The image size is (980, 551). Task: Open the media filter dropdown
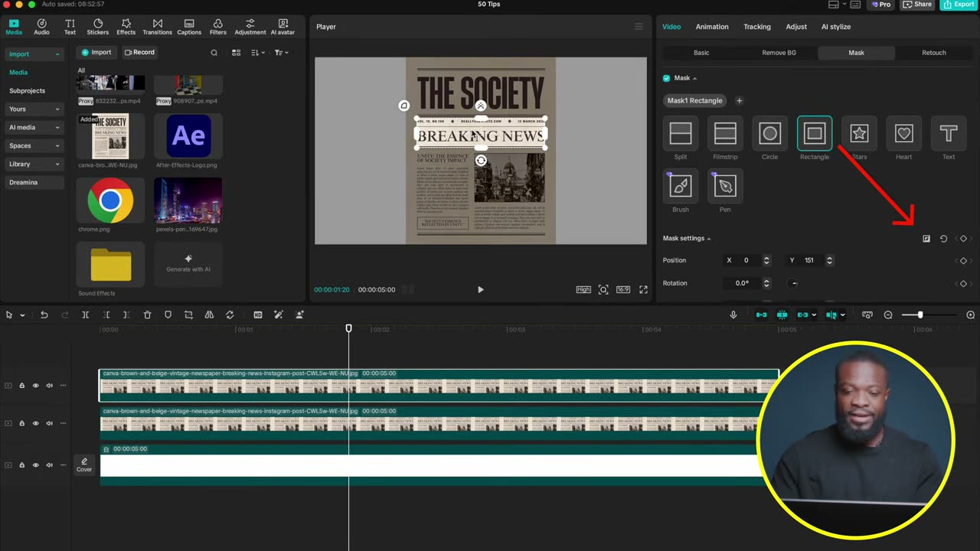(x=282, y=53)
